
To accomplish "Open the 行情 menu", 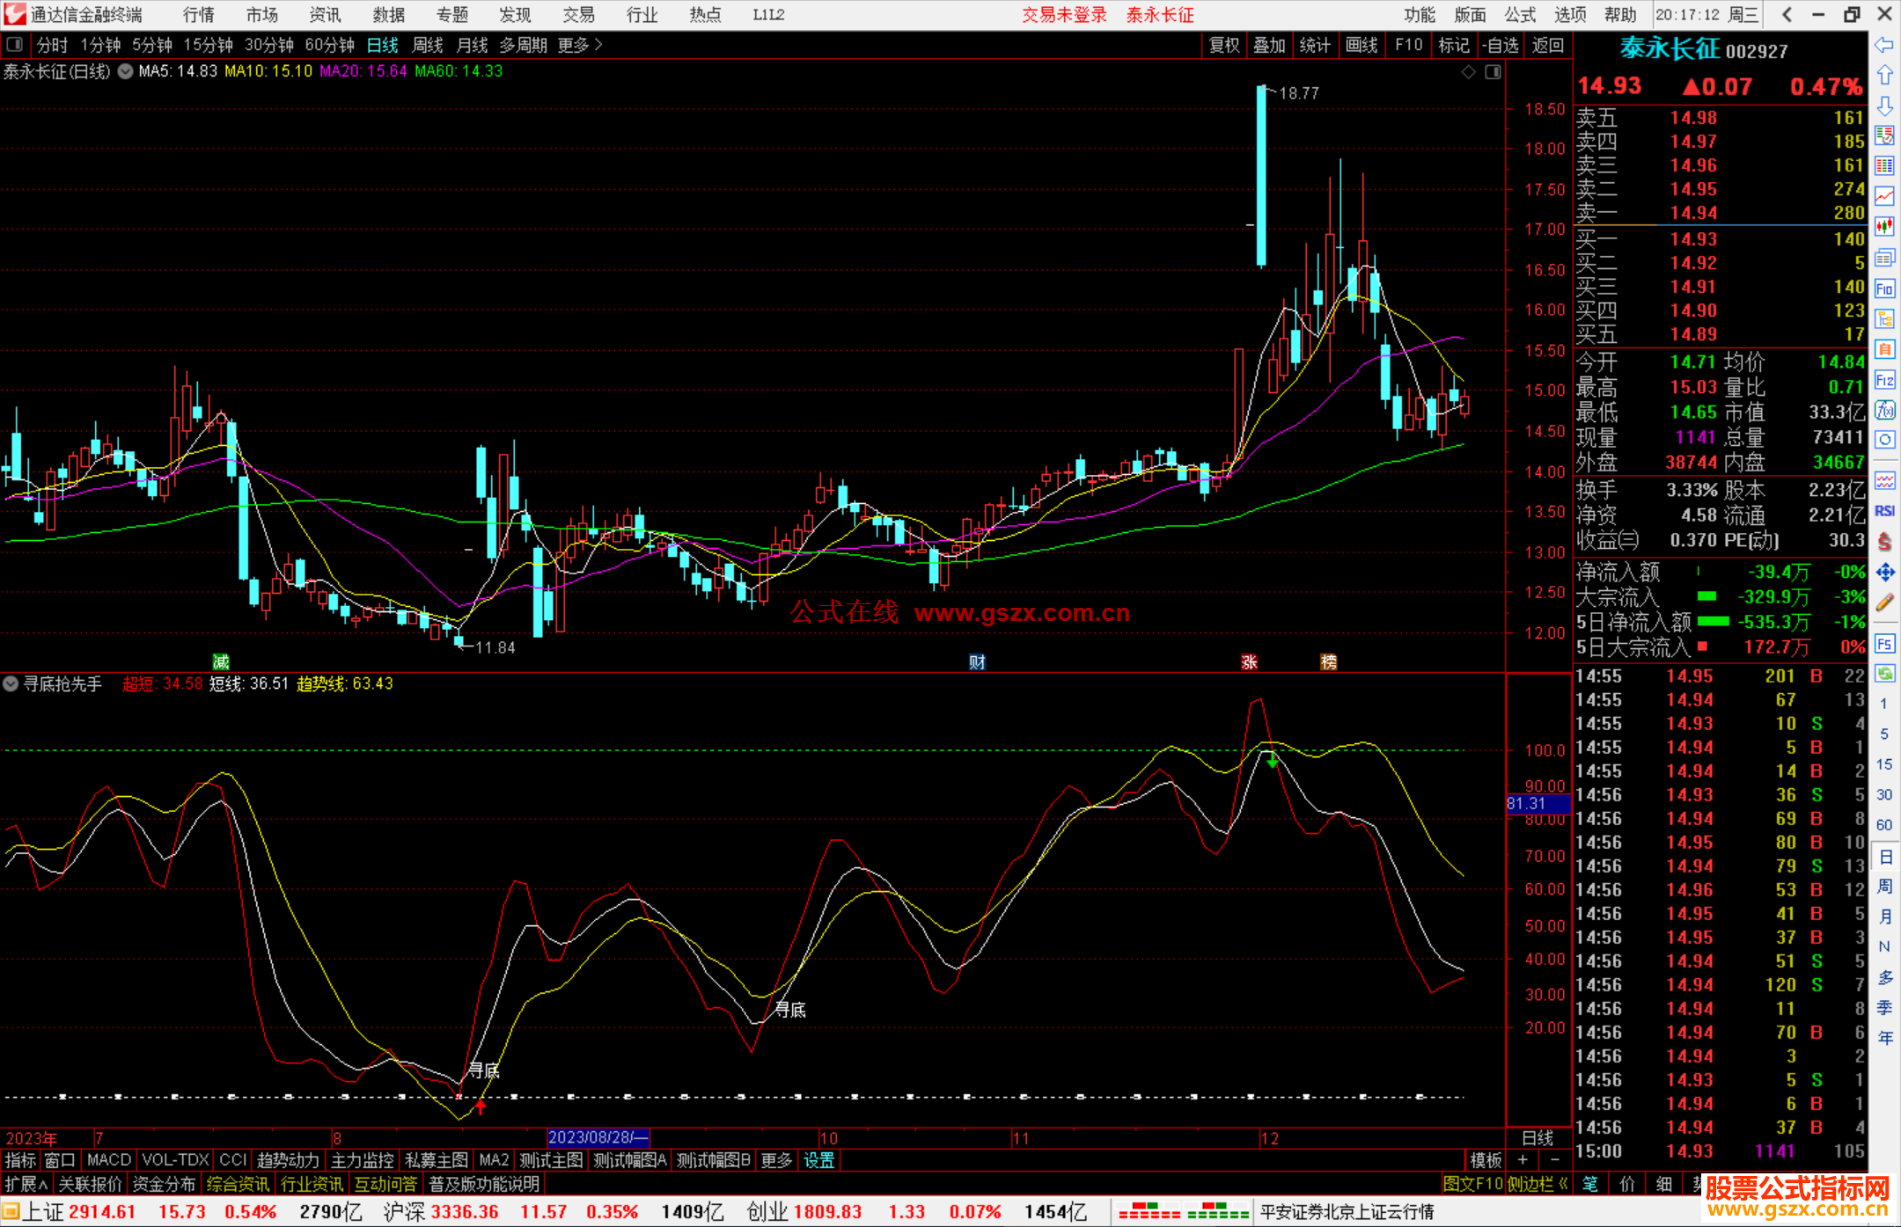I will pyautogui.click(x=199, y=15).
